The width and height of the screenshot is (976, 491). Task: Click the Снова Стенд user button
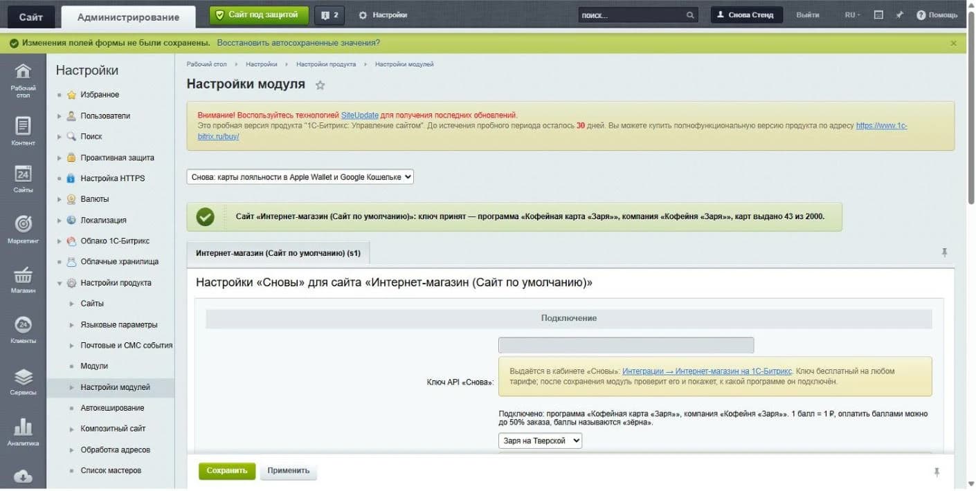coord(747,15)
